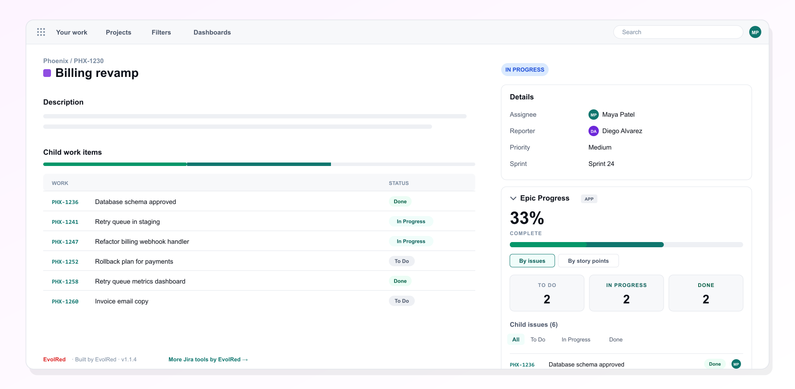Click Maya Patel's assignee avatar
The width and height of the screenshot is (795, 389).
click(x=594, y=115)
